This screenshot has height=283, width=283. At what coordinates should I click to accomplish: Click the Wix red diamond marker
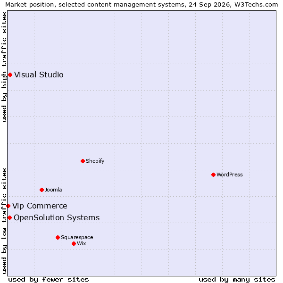click(x=74, y=244)
